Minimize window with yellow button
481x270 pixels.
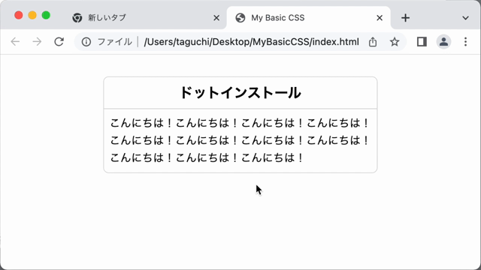point(32,15)
